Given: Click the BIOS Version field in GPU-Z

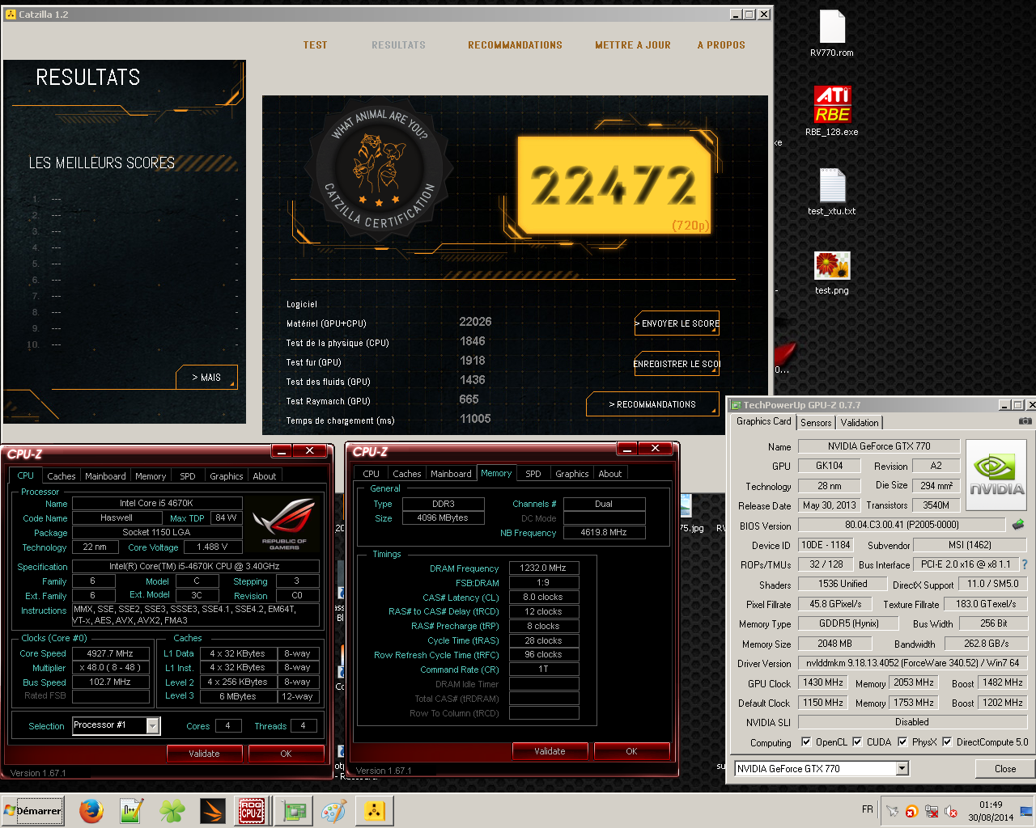Looking at the screenshot, I should pyautogui.click(x=902, y=525).
